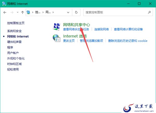Image resolution: width=156 pixels, height=113 pixels.
Task: Open 程序 category
Action: tap(10, 47)
